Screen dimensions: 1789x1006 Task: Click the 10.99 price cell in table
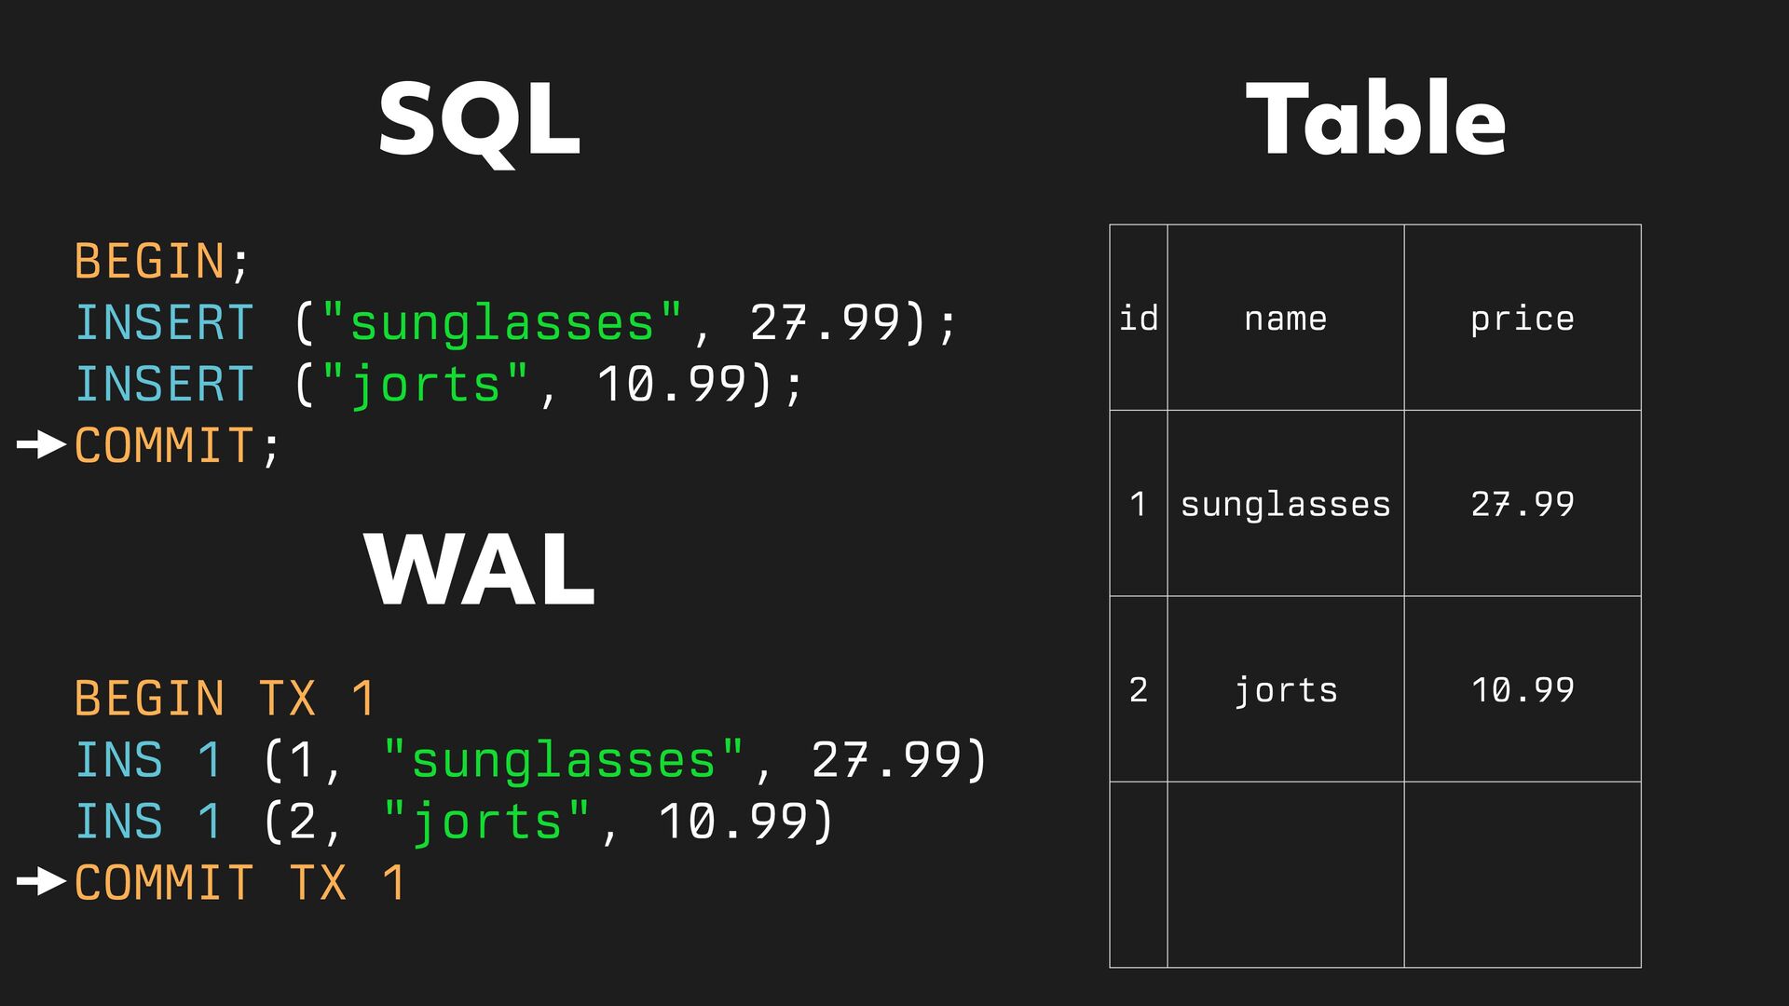click(x=1522, y=690)
